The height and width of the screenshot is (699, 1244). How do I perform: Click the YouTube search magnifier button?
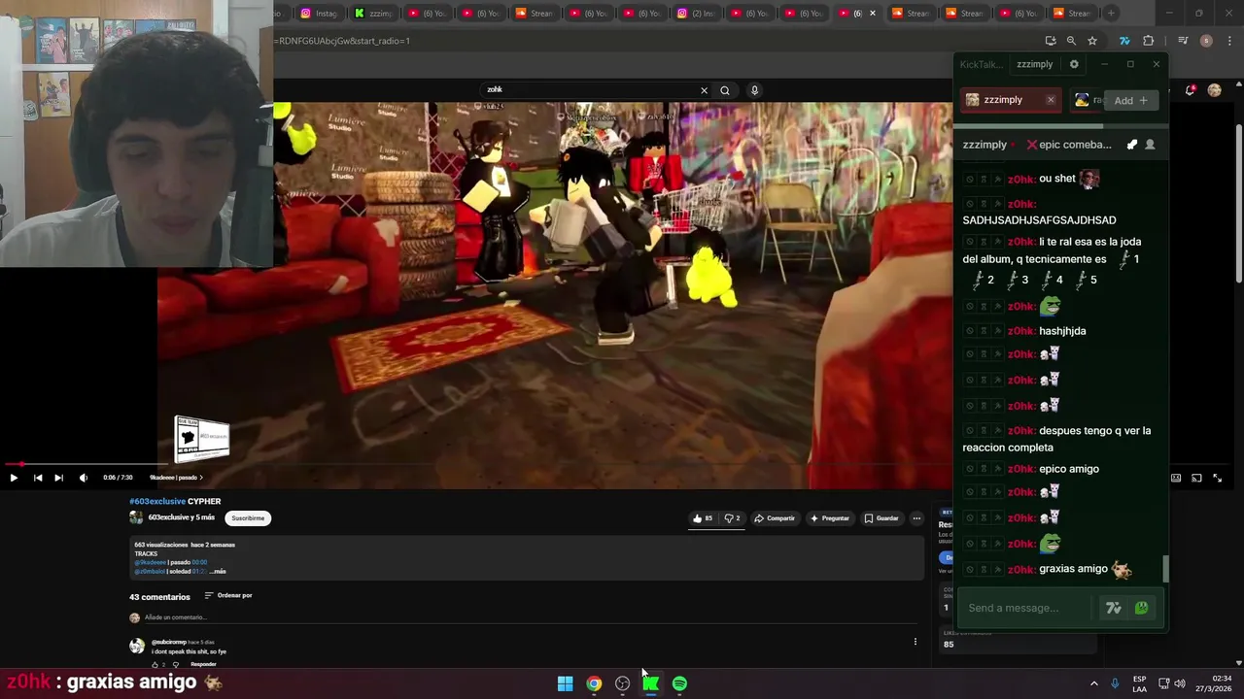pyautogui.click(x=724, y=90)
